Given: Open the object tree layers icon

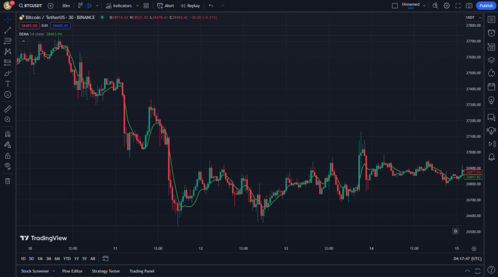Looking at the screenshot, I should tap(491, 60).
